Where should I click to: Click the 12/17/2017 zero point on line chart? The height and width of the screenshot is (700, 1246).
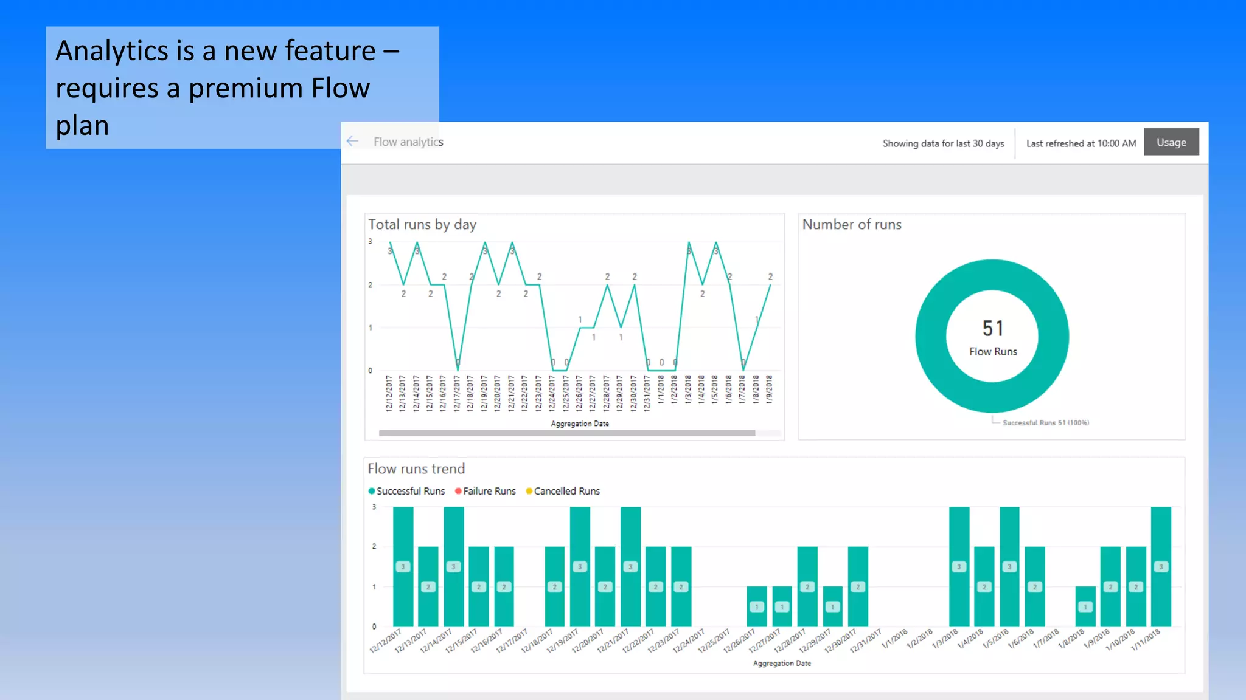(x=458, y=369)
